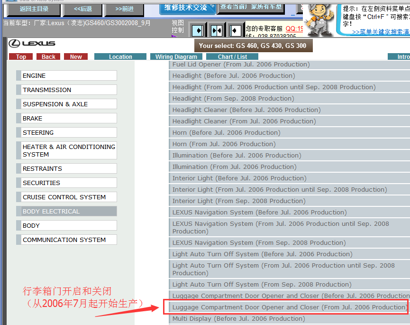Click the red Top button
This screenshot has height=325, width=410.
21,57
